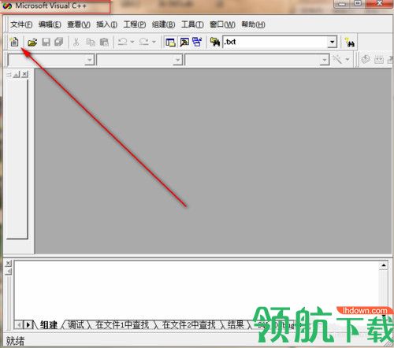Viewport: 394px width, 348px height.
Task: Click the Build icon in build minibar
Action: click(x=378, y=60)
